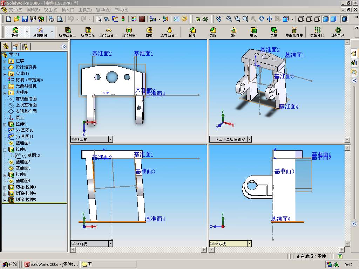Image resolution: width=359 pixels, height=269 pixels.
Task: Click the Sketch pencil icon in standard toolbar
Action: point(115,19)
